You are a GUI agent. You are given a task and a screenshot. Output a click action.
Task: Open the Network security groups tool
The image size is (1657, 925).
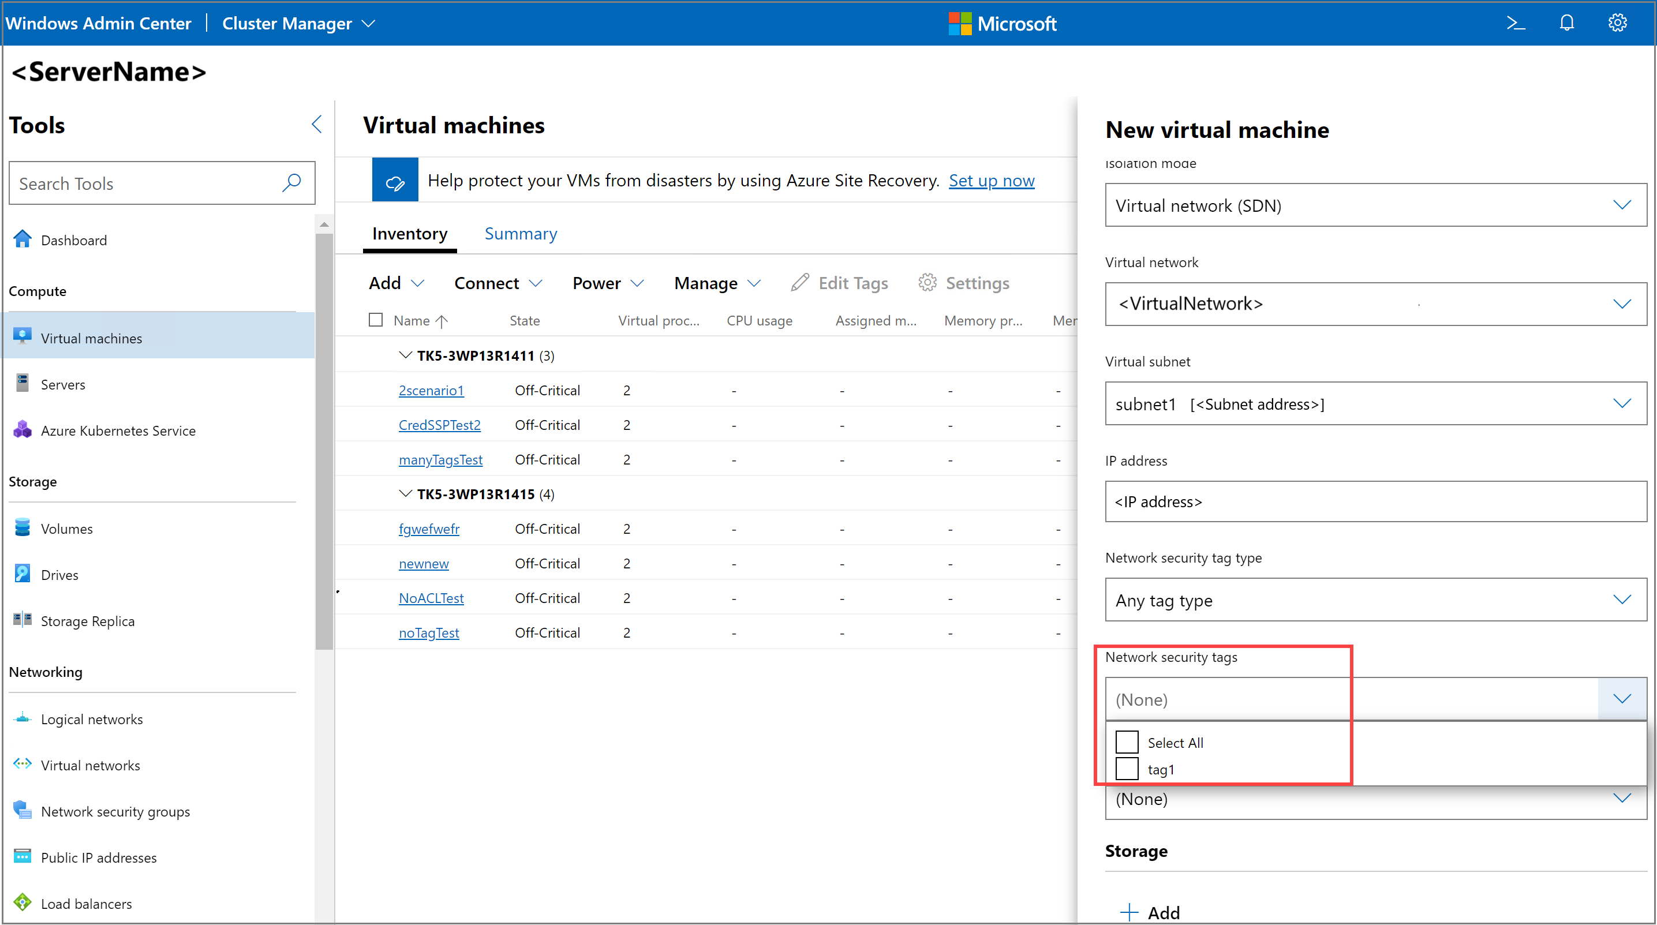point(115,811)
